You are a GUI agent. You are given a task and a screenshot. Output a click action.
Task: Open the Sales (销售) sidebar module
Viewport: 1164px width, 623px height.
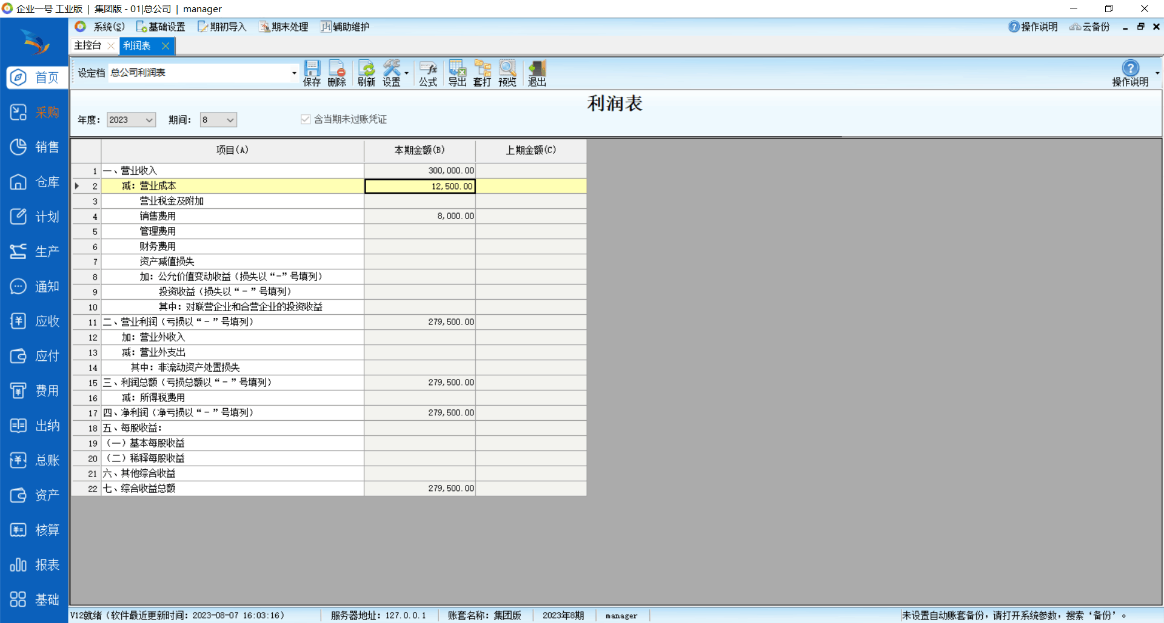tap(35, 147)
